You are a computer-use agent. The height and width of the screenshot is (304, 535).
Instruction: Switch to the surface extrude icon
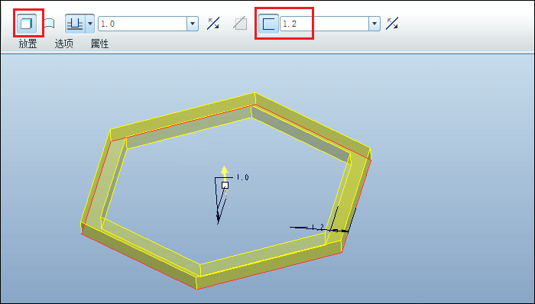(50, 24)
